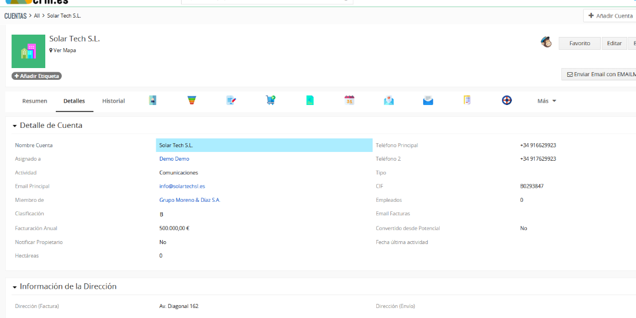
Task: Add a tag with Añadir Etiqueta
Action: [36, 76]
